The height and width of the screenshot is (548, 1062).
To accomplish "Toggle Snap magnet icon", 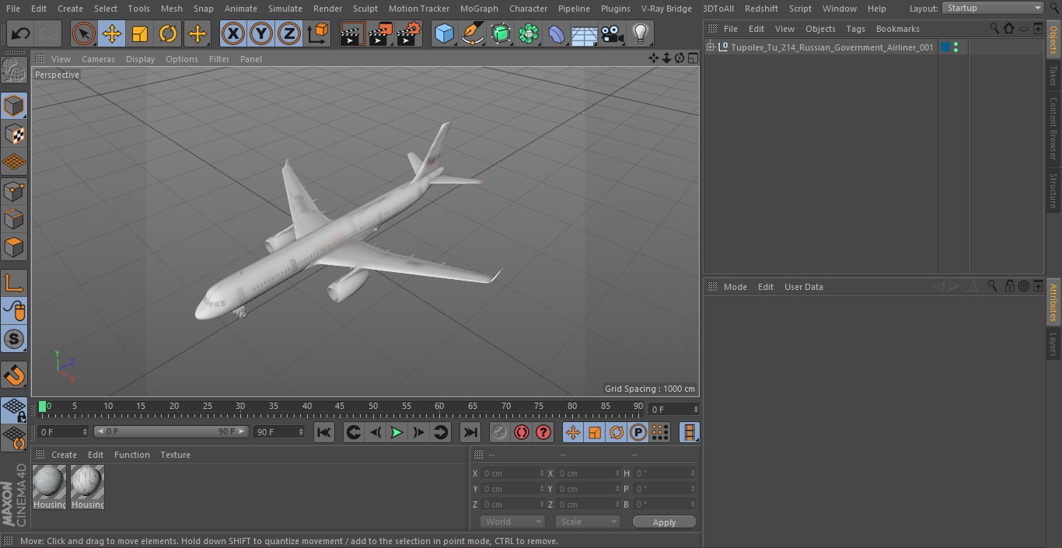I will (x=14, y=375).
